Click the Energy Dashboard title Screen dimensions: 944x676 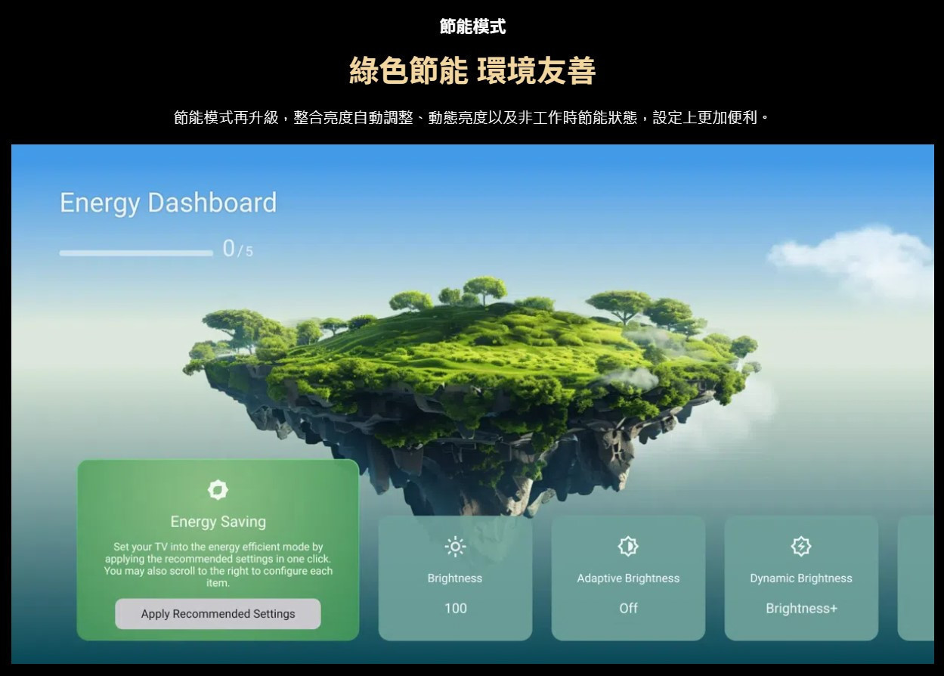[x=168, y=203]
